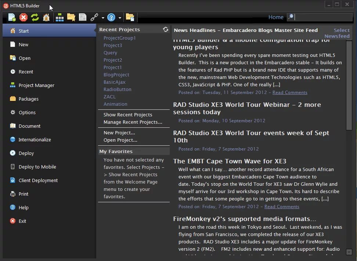357x261 pixels.
Task: Select New in the sidebar
Action: pos(50,44)
